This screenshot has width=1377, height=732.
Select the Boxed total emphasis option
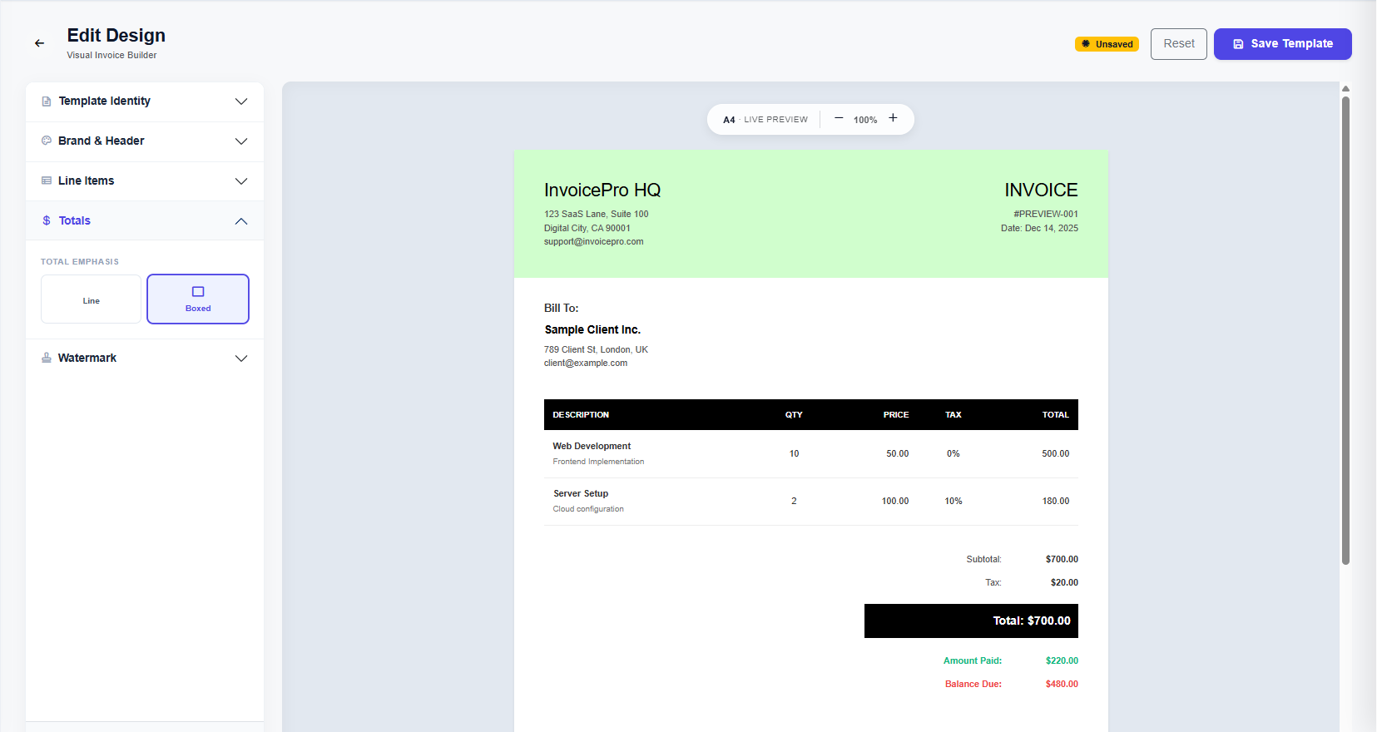click(x=198, y=299)
